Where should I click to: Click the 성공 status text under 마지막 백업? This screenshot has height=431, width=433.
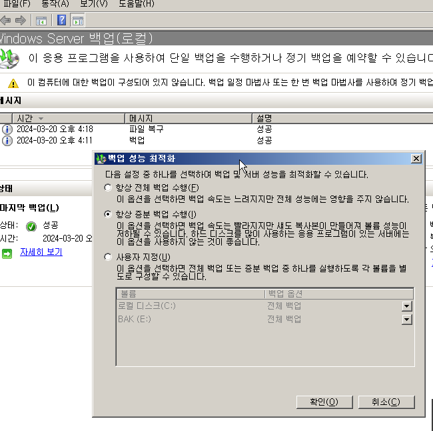(x=51, y=226)
